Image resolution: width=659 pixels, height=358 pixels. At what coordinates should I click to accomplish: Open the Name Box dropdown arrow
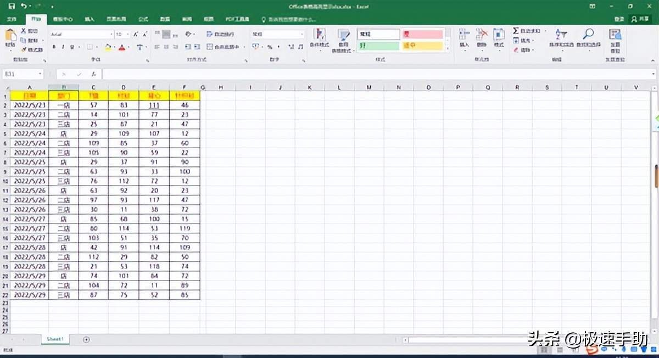tap(40, 74)
